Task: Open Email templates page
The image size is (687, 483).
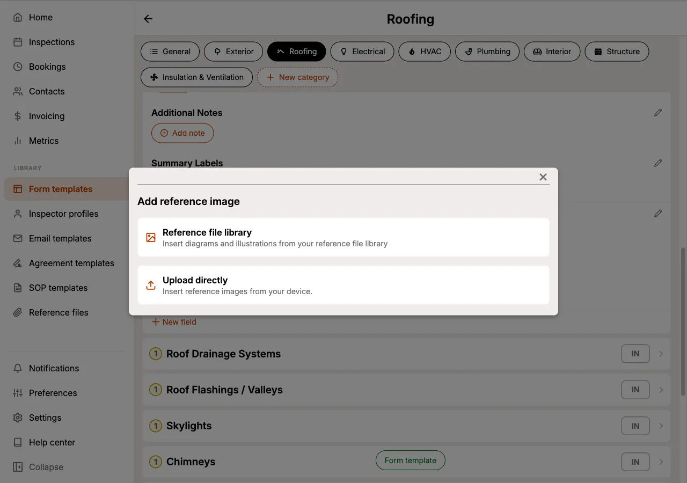Action: tap(67, 238)
